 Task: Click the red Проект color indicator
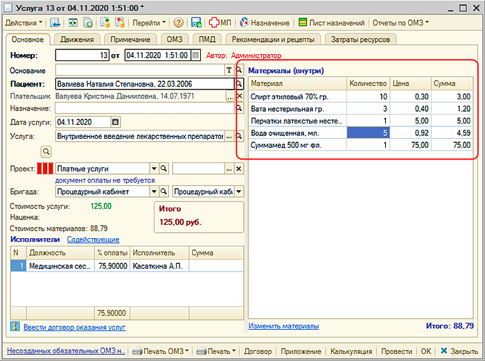pyautogui.click(x=44, y=168)
